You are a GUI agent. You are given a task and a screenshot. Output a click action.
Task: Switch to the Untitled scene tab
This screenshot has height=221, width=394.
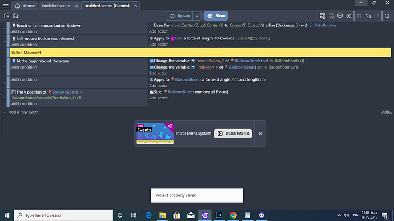click(56, 6)
